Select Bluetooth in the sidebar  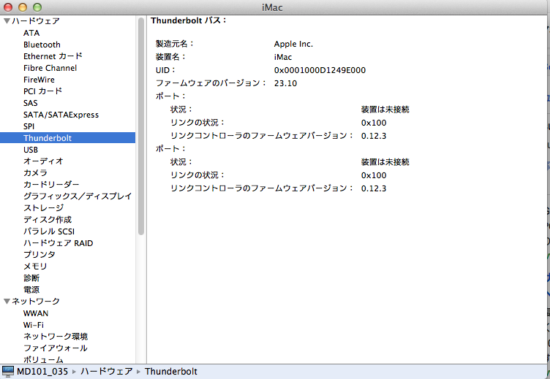click(42, 45)
